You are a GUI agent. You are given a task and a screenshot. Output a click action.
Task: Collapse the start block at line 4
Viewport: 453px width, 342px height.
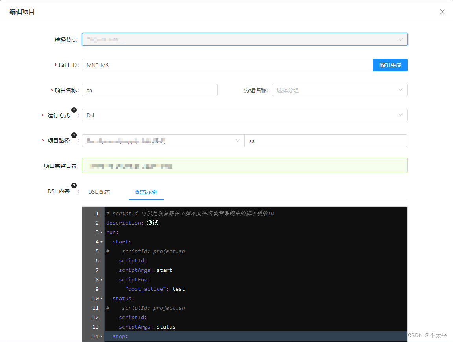click(101, 242)
